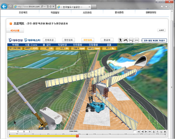Set the playback unit to week (주)
Viewport: 175px width, 139px height.
click(157, 132)
